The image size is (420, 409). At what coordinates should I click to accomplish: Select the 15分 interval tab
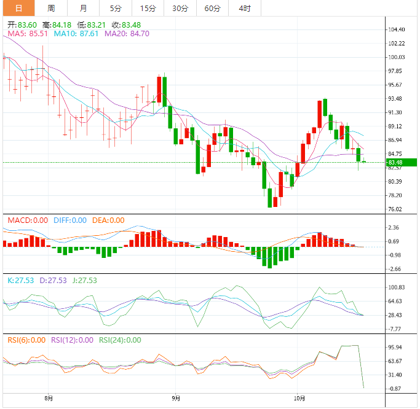tap(148, 8)
